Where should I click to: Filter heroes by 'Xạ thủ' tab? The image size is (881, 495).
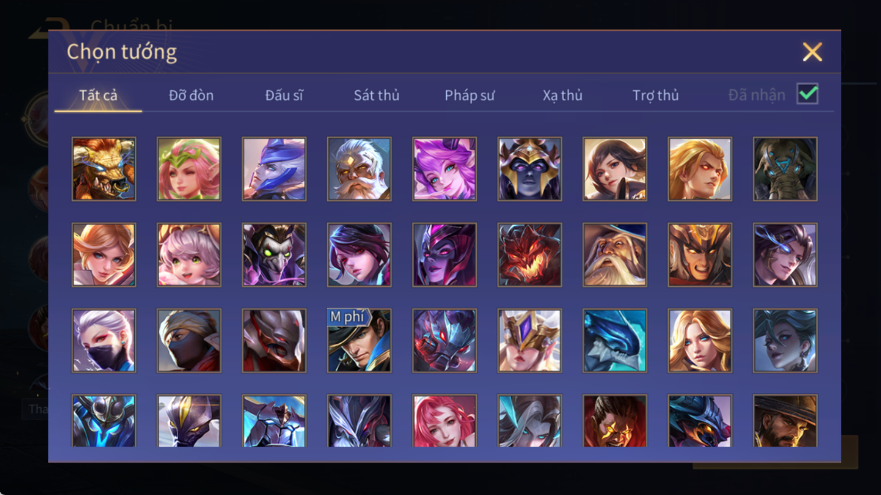pos(563,95)
